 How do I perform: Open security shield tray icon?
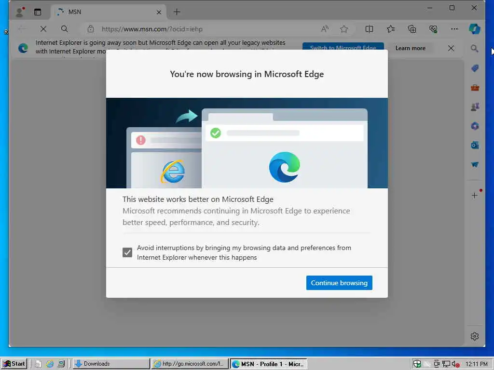417,364
